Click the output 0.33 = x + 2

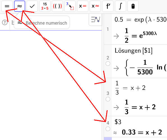click(x=142, y=132)
